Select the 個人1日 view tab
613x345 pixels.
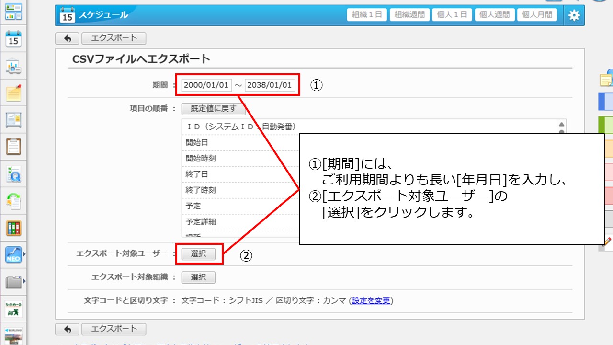coord(452,15)
